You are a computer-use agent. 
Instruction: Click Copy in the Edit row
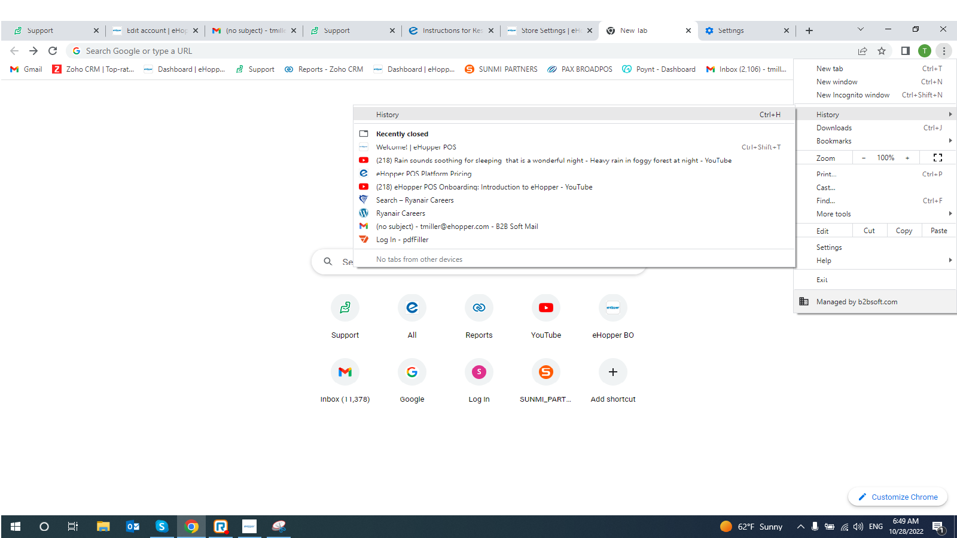point(904,231)
